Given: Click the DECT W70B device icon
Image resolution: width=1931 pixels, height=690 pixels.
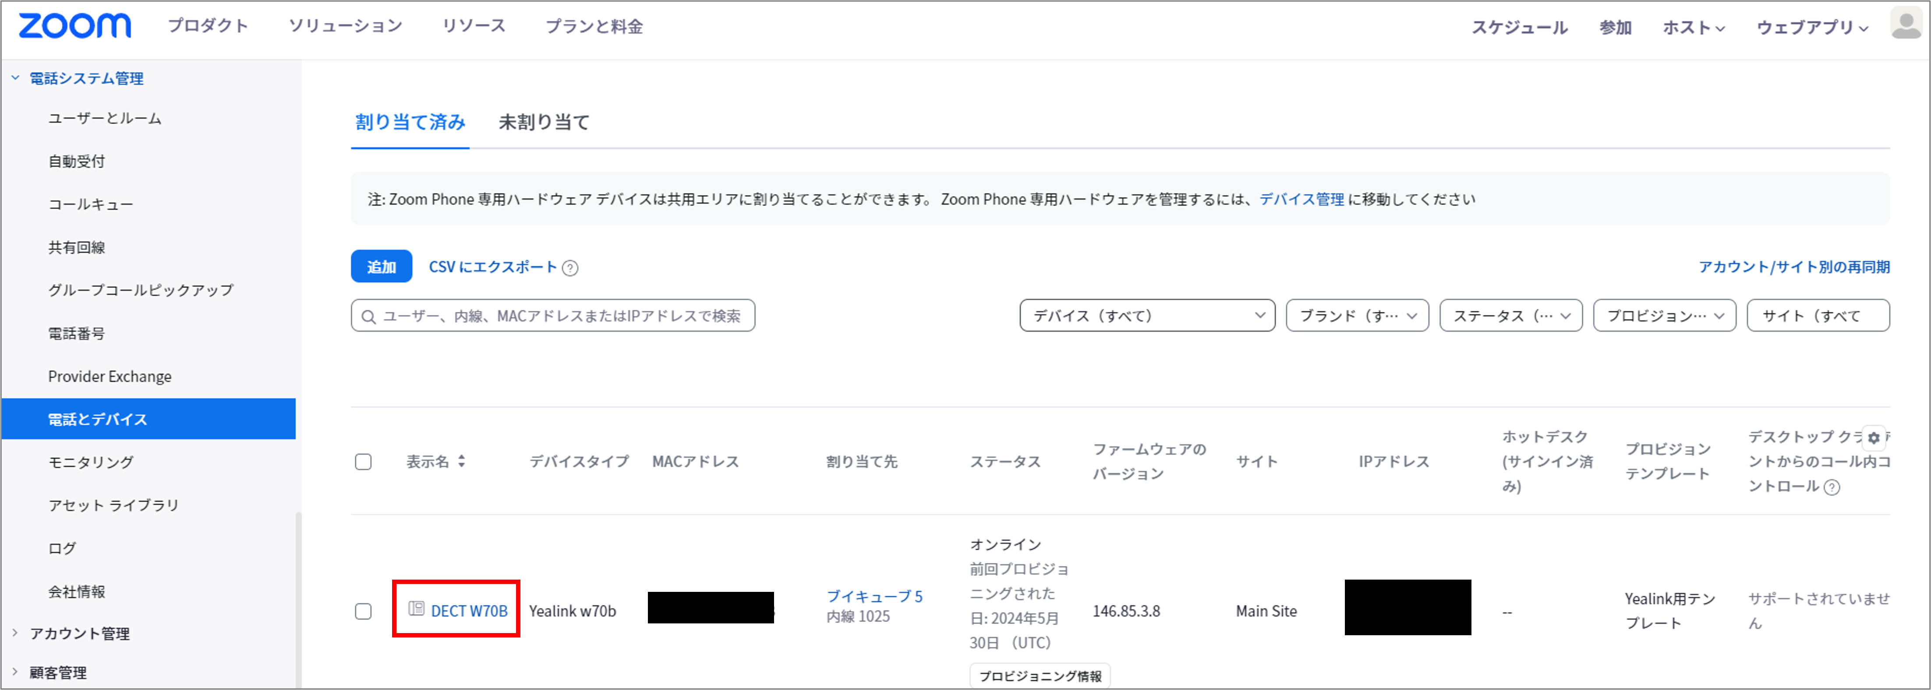Looking at the screenshot, I should click(416, 608).
